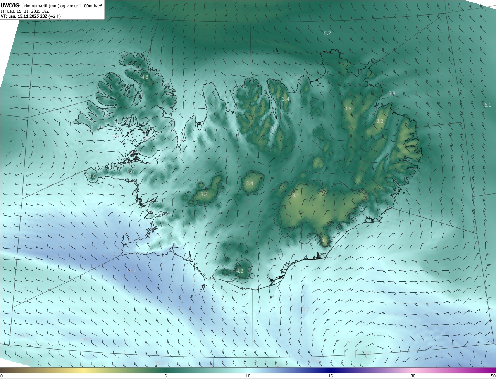The width and height of the screenshot is (496, 379).
Task: Click the 3.2 value label on the map
Action: point(380,121)
